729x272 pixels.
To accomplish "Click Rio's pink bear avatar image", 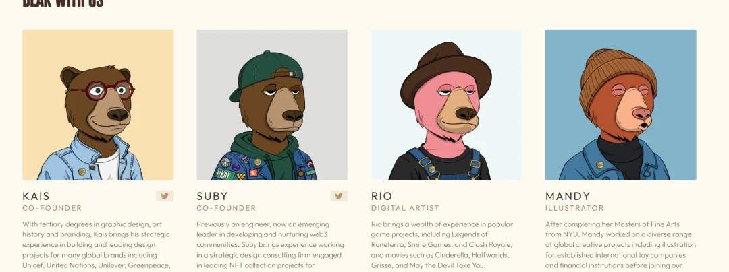I will (x=446, y=105).
